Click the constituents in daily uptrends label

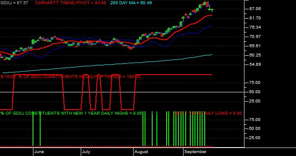(71, 77)
